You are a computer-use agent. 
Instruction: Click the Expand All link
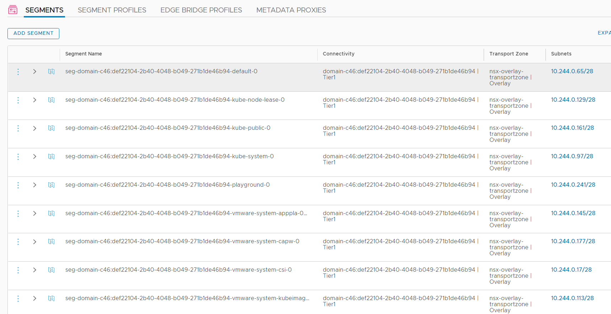604,33
